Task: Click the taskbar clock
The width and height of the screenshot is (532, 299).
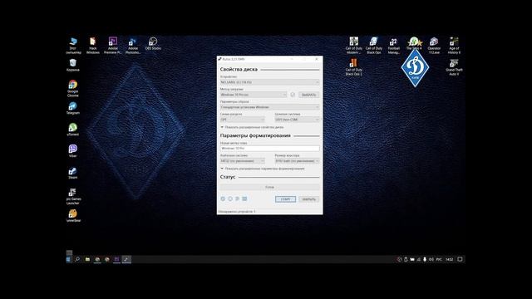Action: coord(449,259)
